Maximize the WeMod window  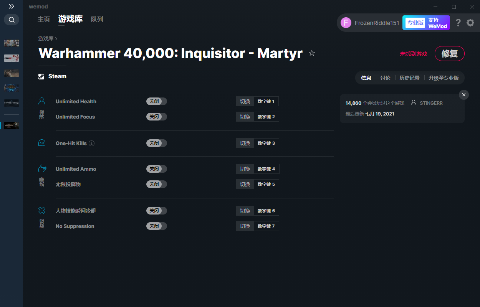click(454, 7)
